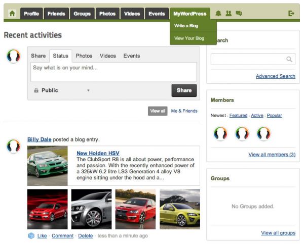Image resolution: width=304 pixels, height=246 pixels.
Task: Click the green home icon
Action: pos(12,14)
